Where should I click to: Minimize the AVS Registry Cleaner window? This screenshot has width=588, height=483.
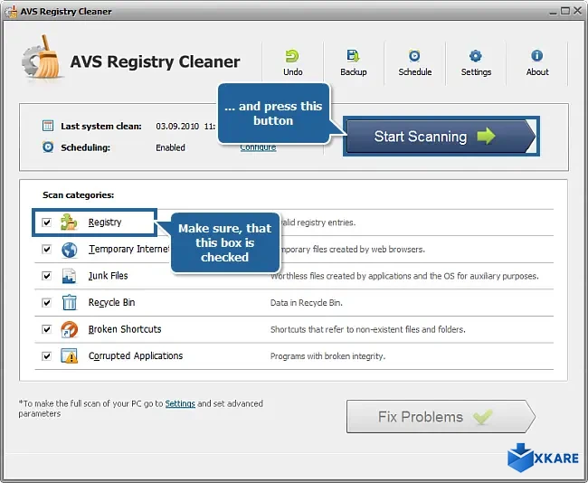(x=553, y=12)
